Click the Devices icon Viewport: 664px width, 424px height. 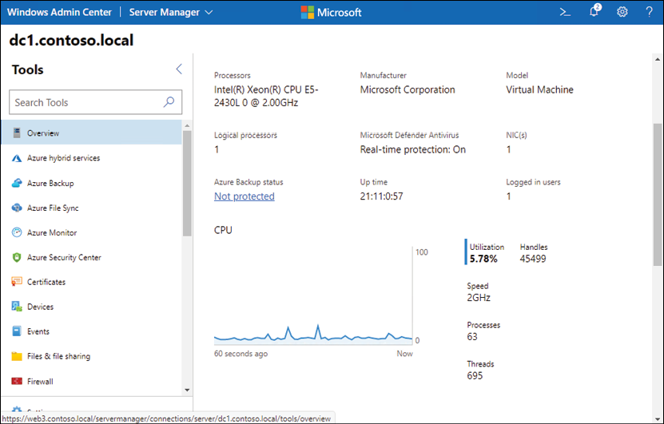pos(17,307)
